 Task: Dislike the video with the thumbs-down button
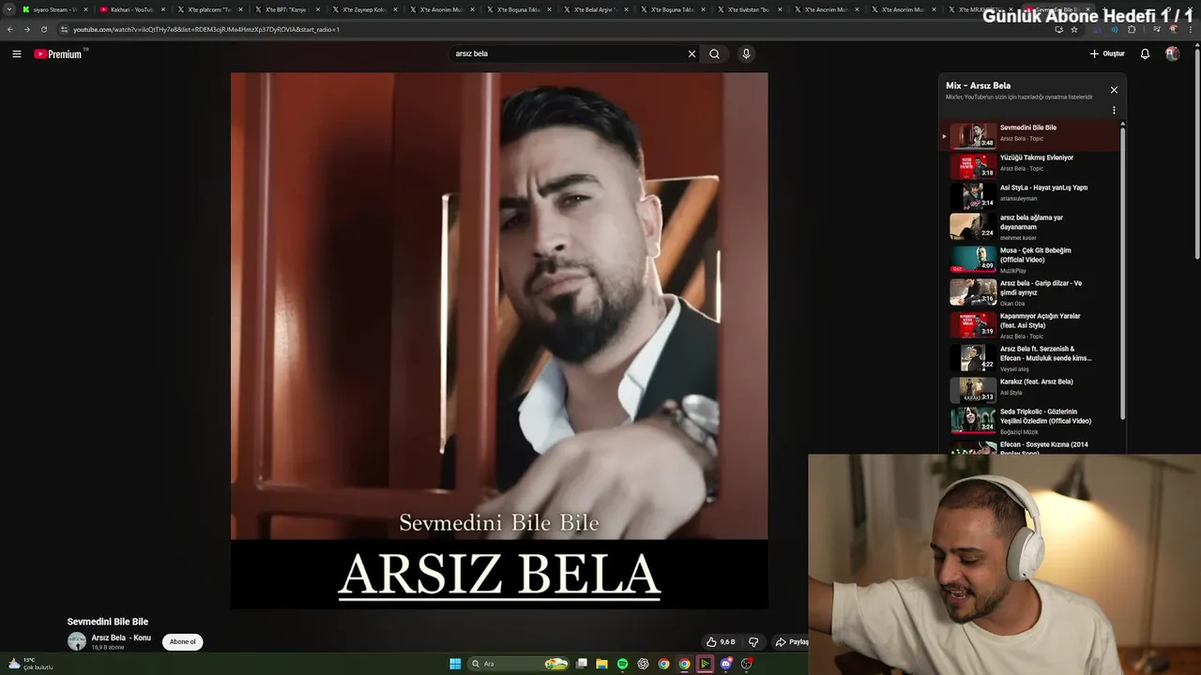(753, 642)
